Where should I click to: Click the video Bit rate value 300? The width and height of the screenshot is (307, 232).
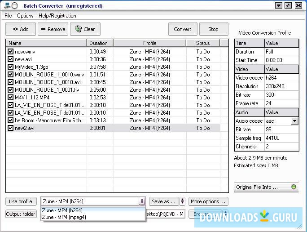pos(270,95)
